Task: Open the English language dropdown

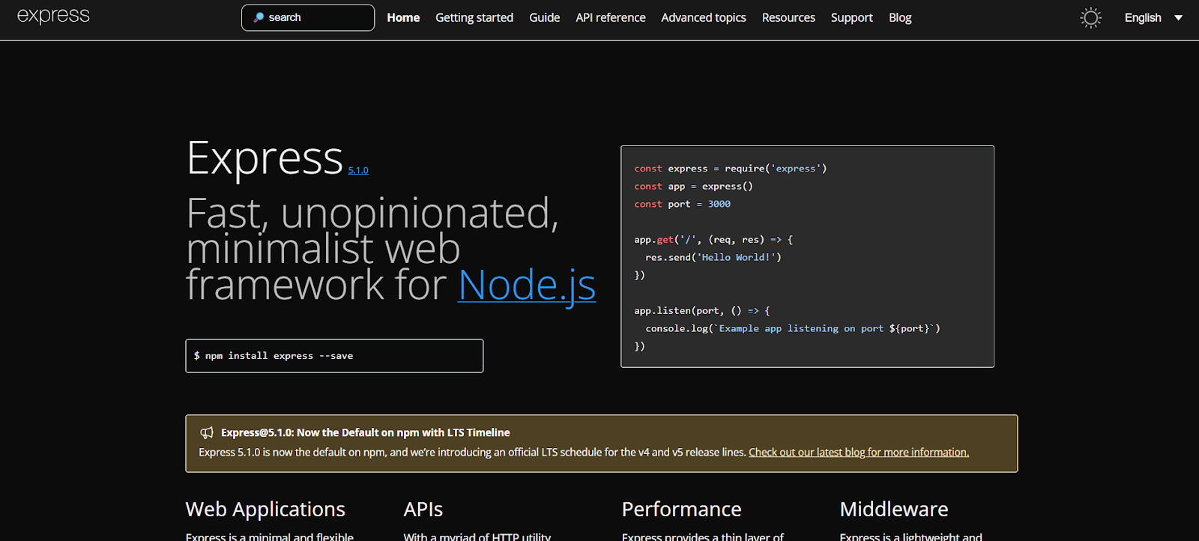Action: (1142, 18)
